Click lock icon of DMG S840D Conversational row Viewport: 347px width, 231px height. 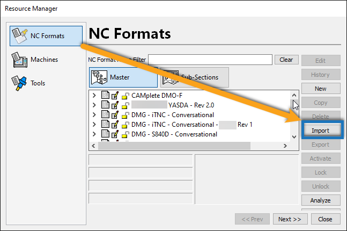pos(125,134)
